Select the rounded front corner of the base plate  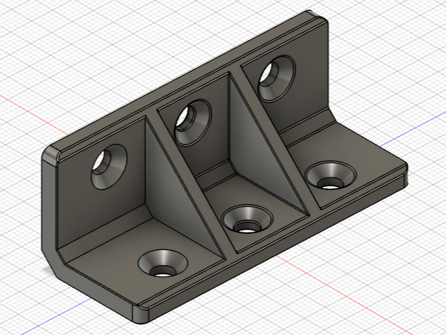[140, 314]
